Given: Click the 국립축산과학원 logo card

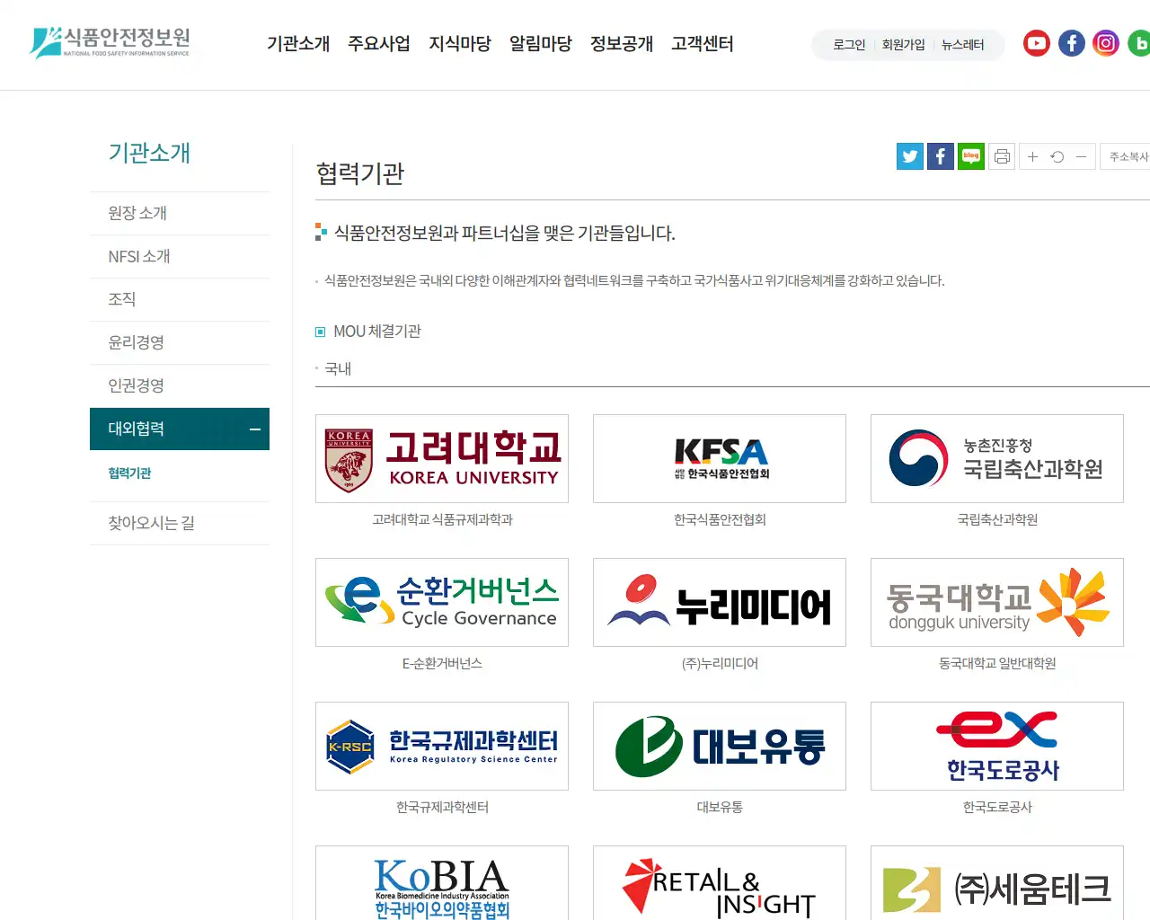Looking at the screenshot, I should [x=997, y=458].
